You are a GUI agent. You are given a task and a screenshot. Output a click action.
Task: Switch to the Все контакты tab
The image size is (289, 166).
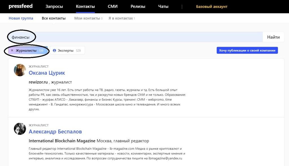pyautogui.click(x=54, y=18)
